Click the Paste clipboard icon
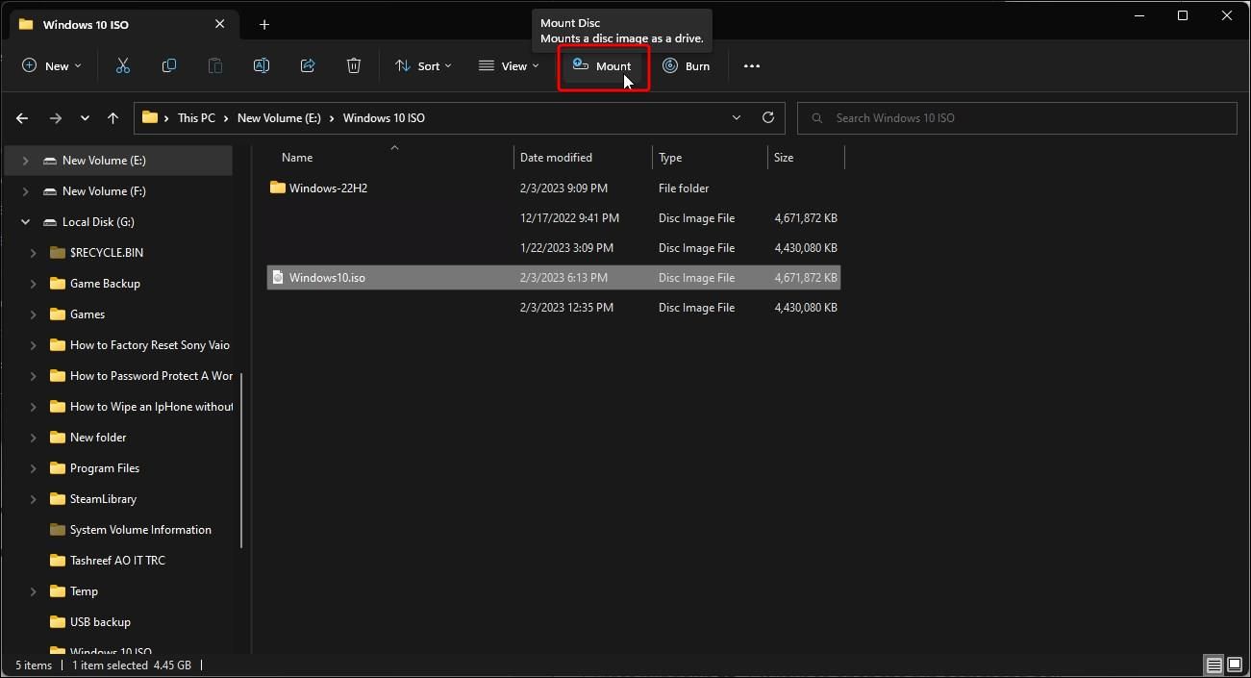This screenshot has height=678, width=1251. (215, 65)
